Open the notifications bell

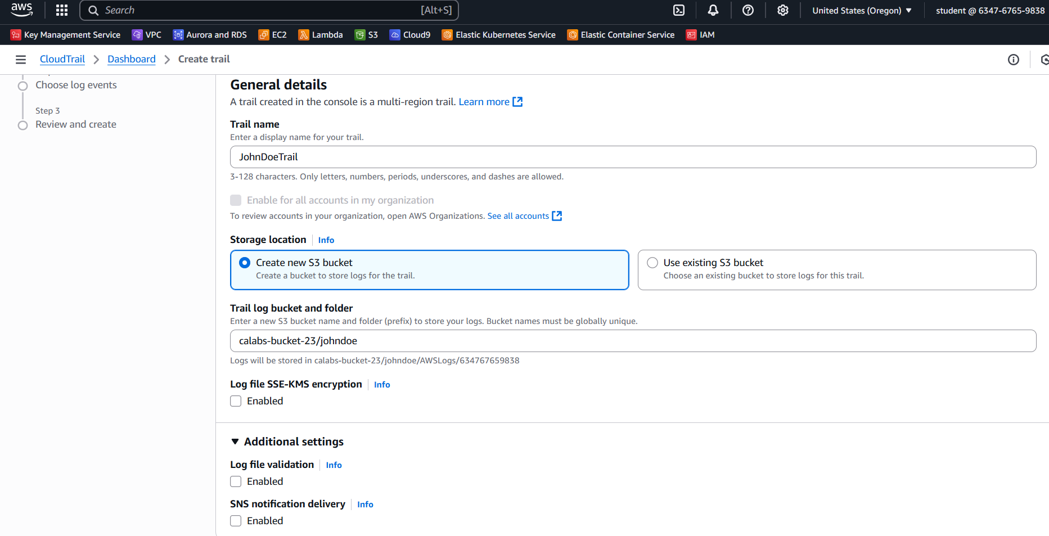tap(713, 10)
